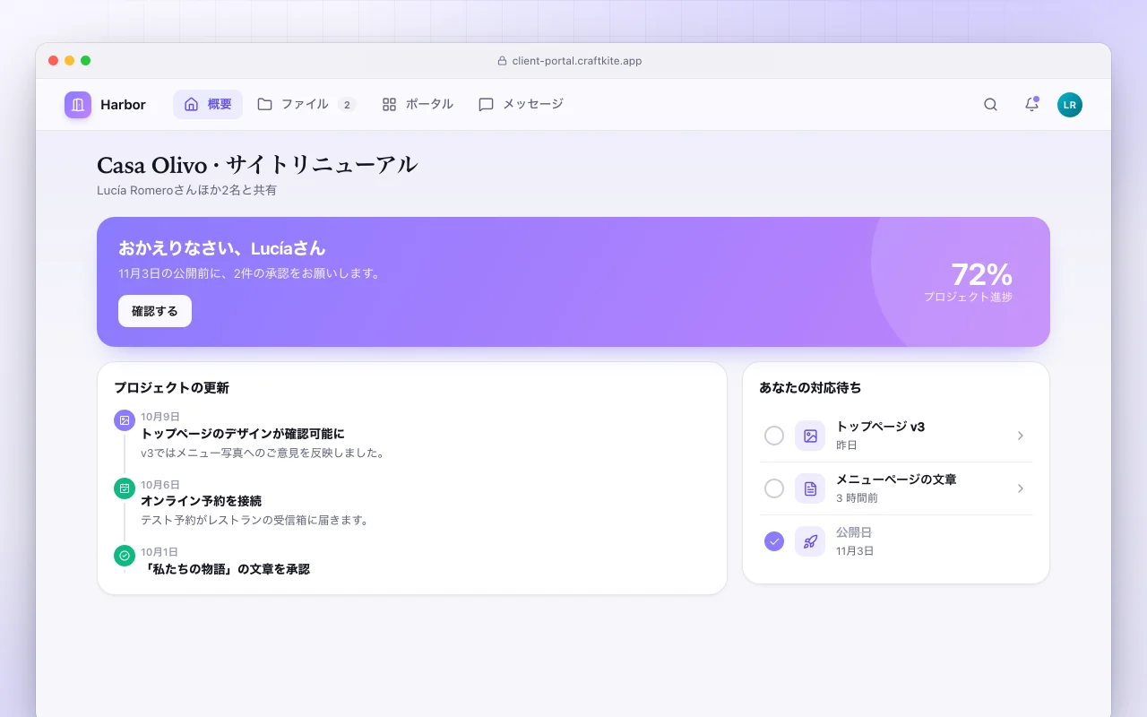Uncheck the 公開日 completed task
The height and width of the screenshot is (717, 1147).
tap(774, 541)
